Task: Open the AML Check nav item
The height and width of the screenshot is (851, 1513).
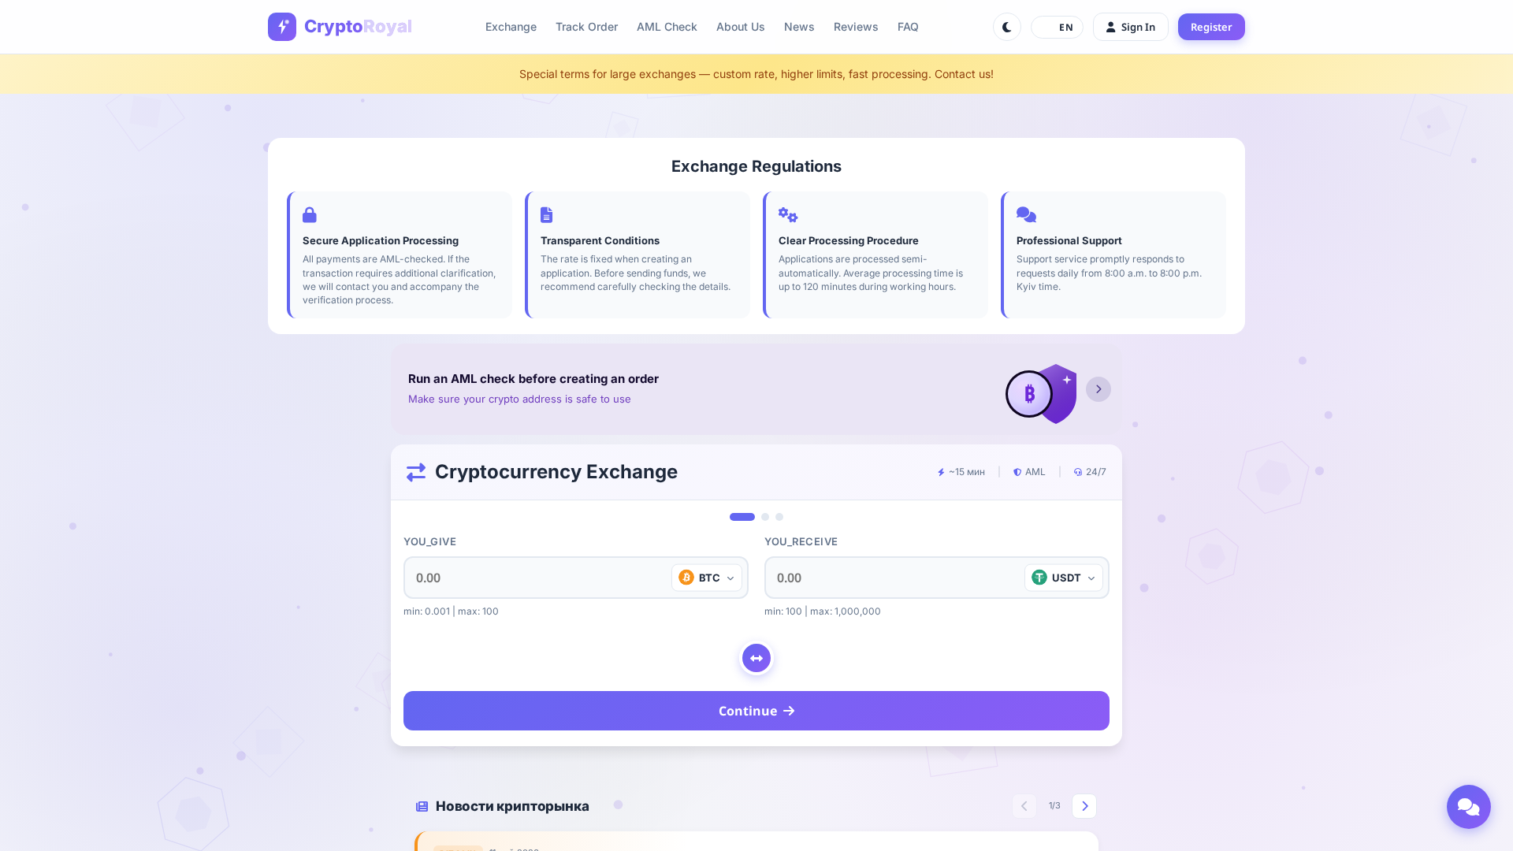Action: pos(667,27)
